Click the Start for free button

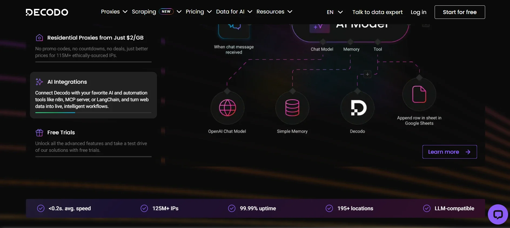coord(460,12)
